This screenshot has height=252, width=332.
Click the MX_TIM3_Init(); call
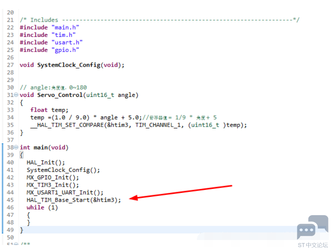(x=53, y=185)
